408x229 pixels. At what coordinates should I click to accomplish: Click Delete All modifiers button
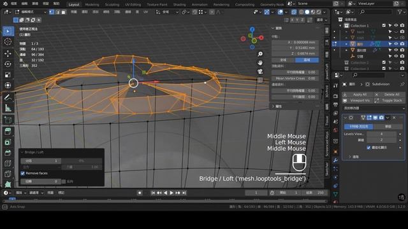tap(390, 95)
